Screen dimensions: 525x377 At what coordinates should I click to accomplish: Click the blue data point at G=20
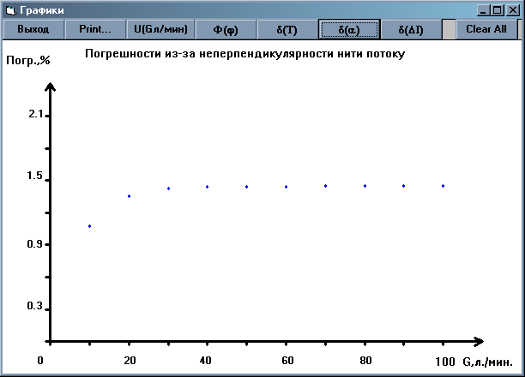coord(130,196)
